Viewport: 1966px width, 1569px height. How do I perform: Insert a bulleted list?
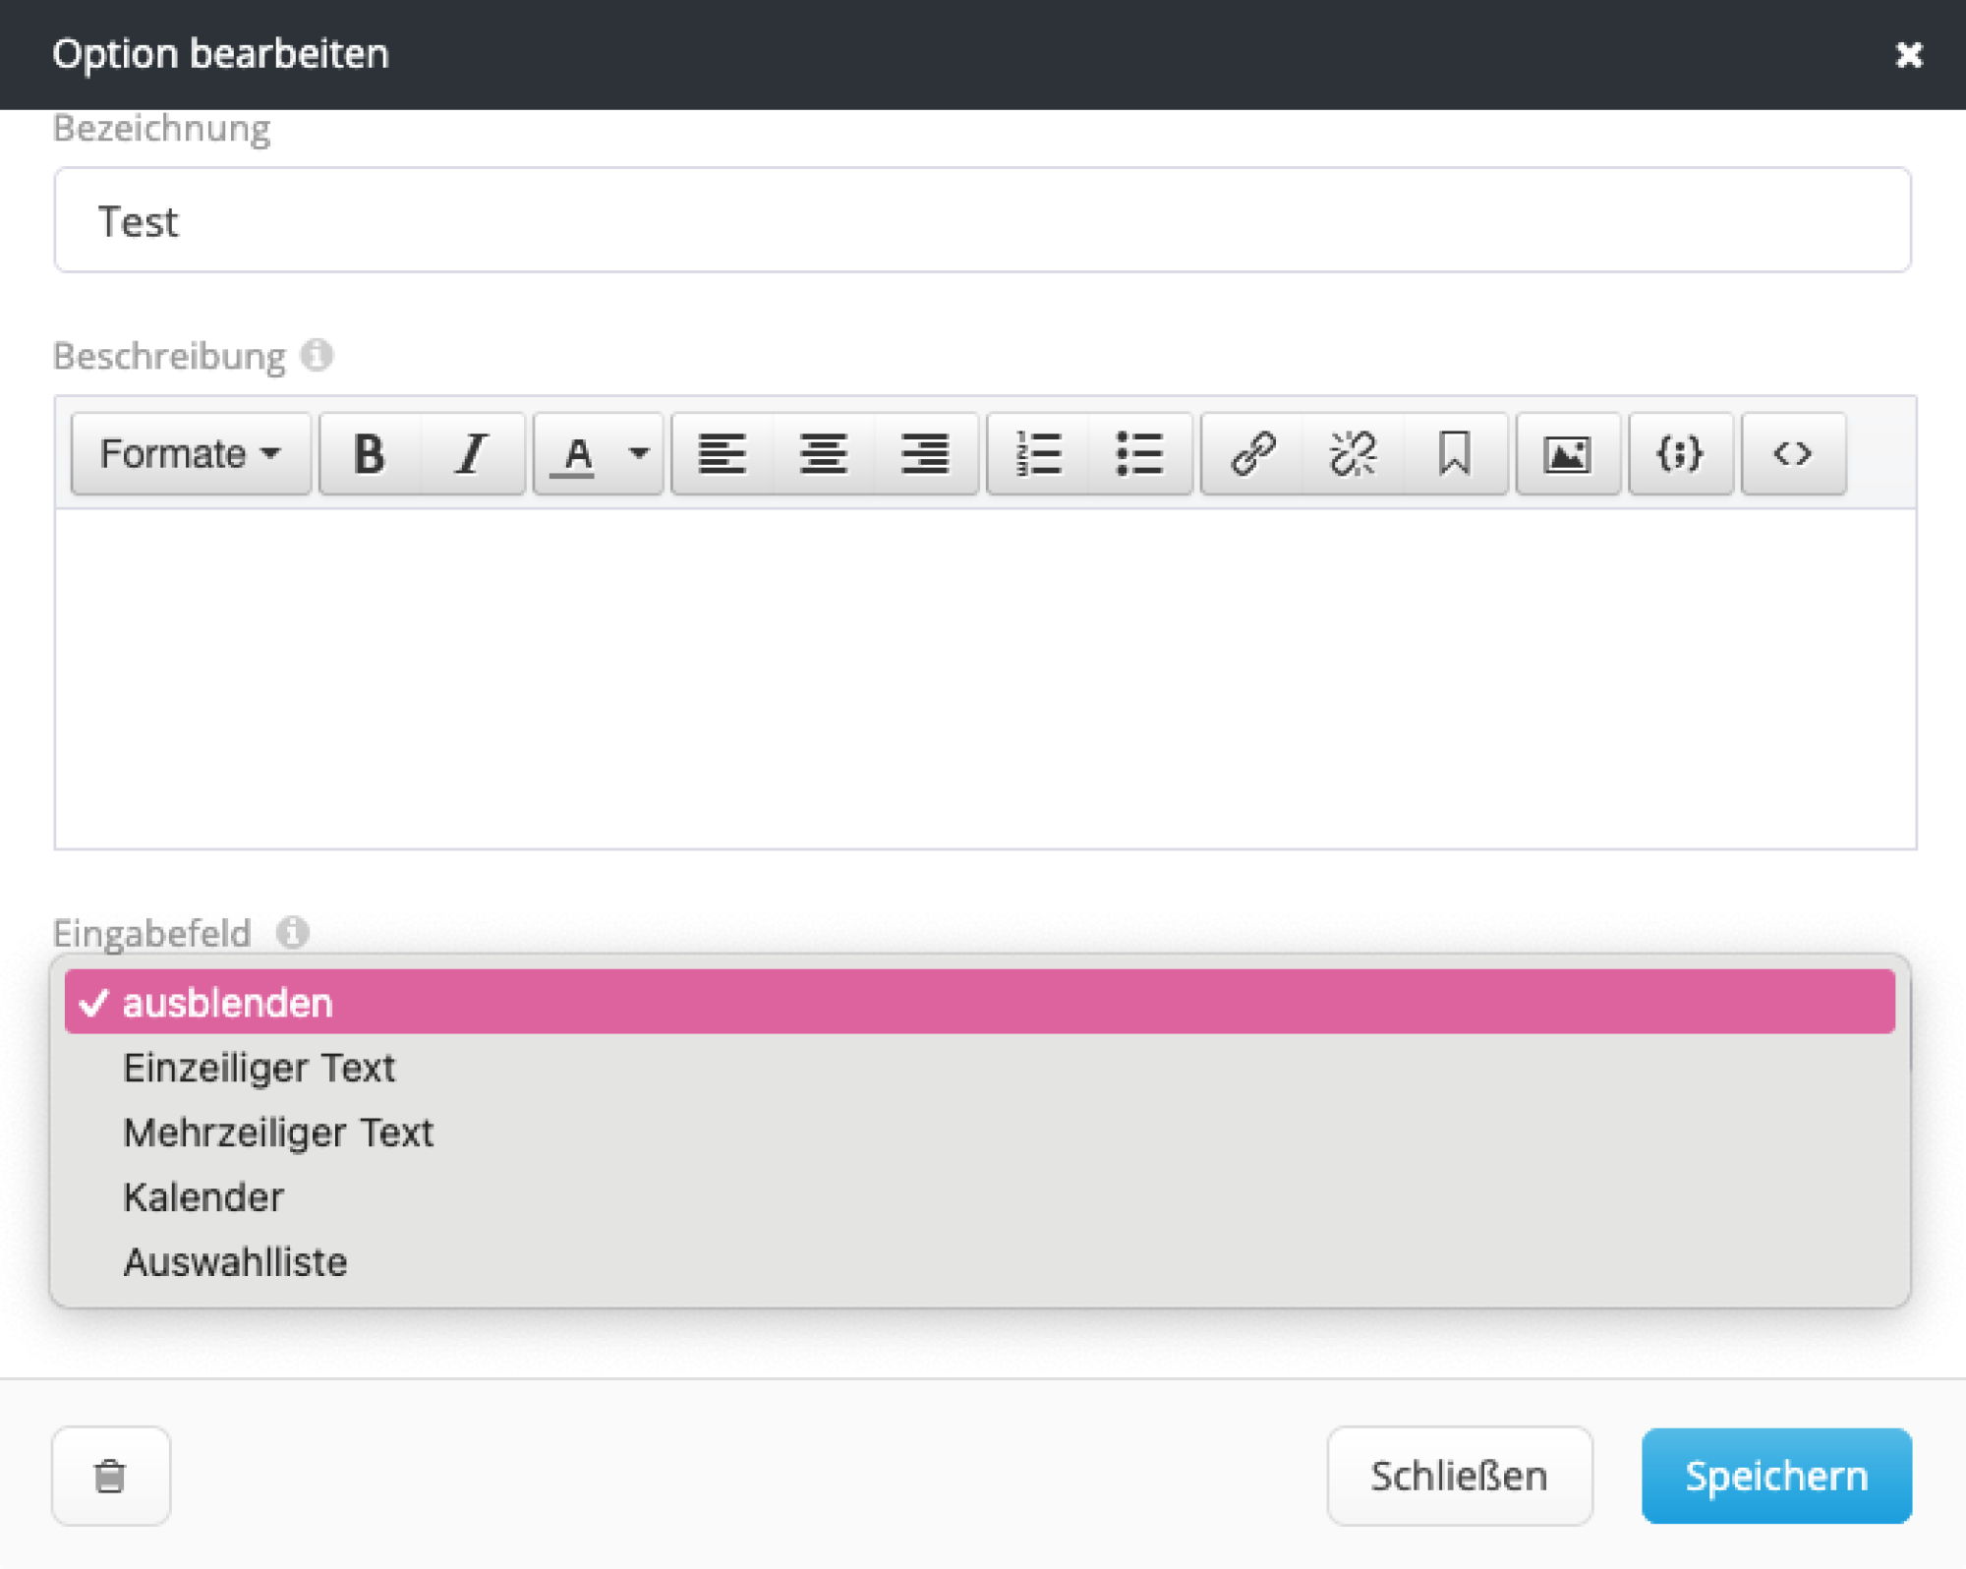click(x=1139, y=454)
